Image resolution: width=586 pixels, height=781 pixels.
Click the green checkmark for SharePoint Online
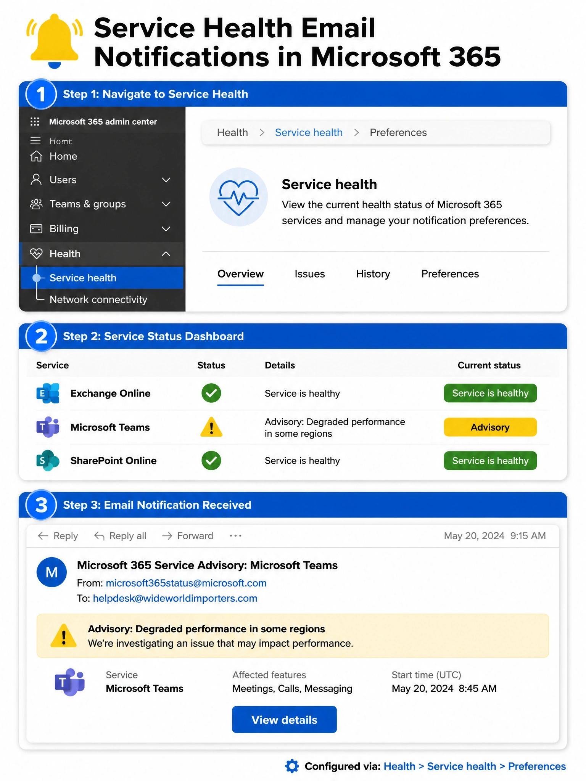[211, 461]
